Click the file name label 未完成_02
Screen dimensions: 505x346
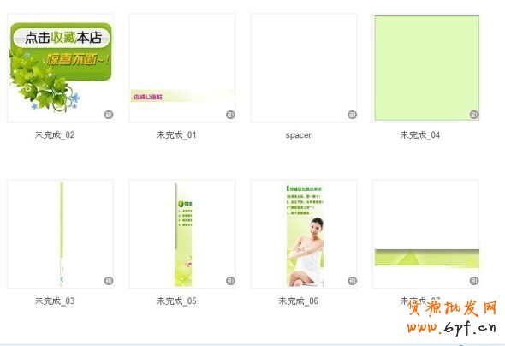55,135
